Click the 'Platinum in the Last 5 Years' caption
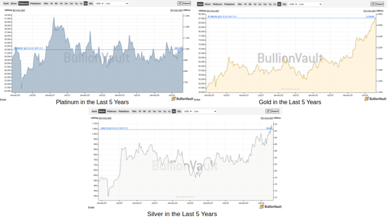The height and width of the screenshot is (219, 389). coord(92,102)
